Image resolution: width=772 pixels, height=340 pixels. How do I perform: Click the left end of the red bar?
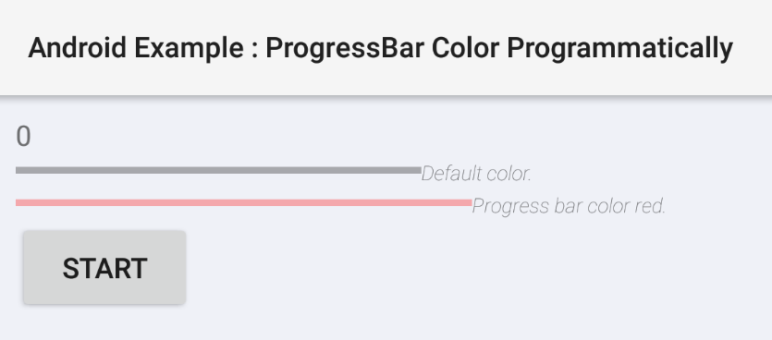[19, 202]
